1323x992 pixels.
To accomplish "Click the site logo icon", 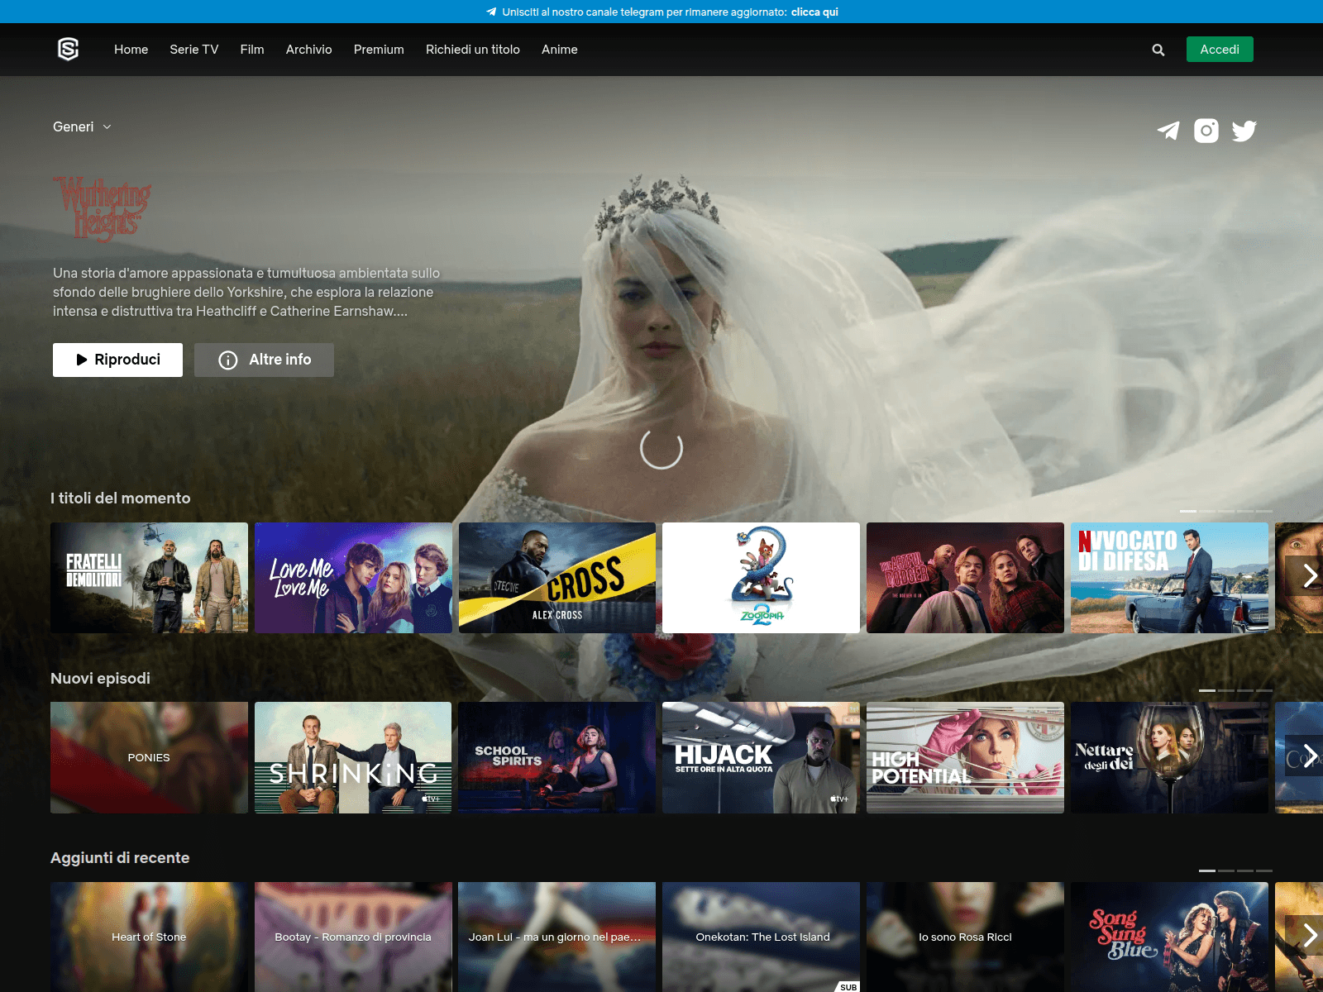I will [x=68, y=50].
